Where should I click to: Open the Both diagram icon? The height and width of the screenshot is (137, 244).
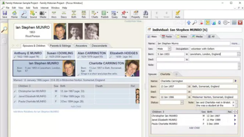74,14
